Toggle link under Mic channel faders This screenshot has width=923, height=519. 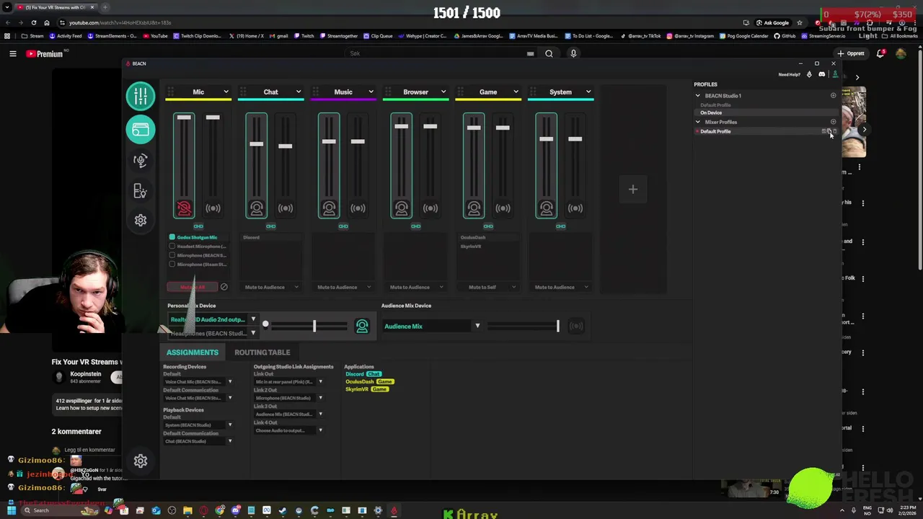tap(198, 226)
